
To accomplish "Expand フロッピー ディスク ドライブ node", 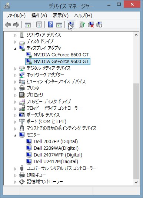I will pyautogui.click(x=15, y=102).
